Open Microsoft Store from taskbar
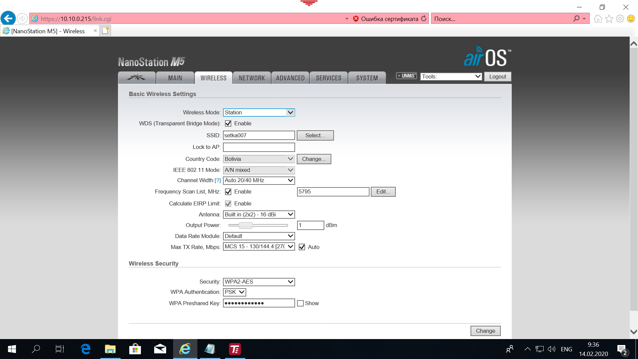The height and width of the screenshot is (359, 638). coord(135,349)
